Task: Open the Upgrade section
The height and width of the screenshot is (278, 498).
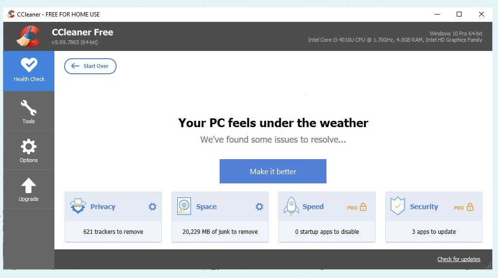Action: tap(29, 189)
